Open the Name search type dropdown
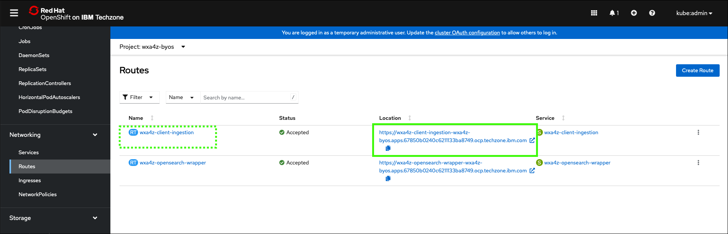Image resolution: width=728 pixels, height=234 pixels. click(181, 98)
